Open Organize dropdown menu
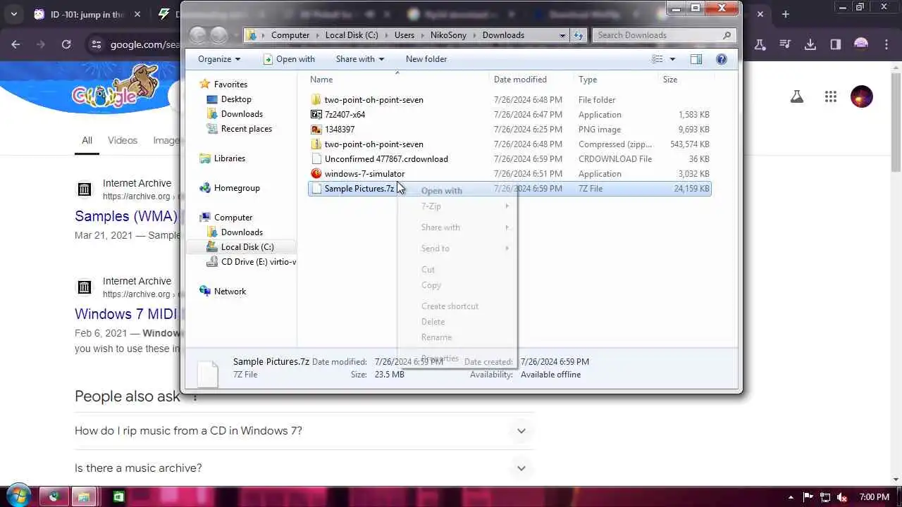Image resolution: width=902 pixels, height=507 pixels. [219, 59]
